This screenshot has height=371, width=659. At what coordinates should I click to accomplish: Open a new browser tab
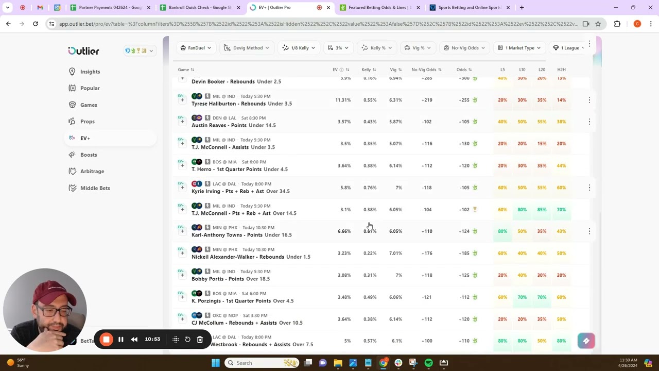522,8
